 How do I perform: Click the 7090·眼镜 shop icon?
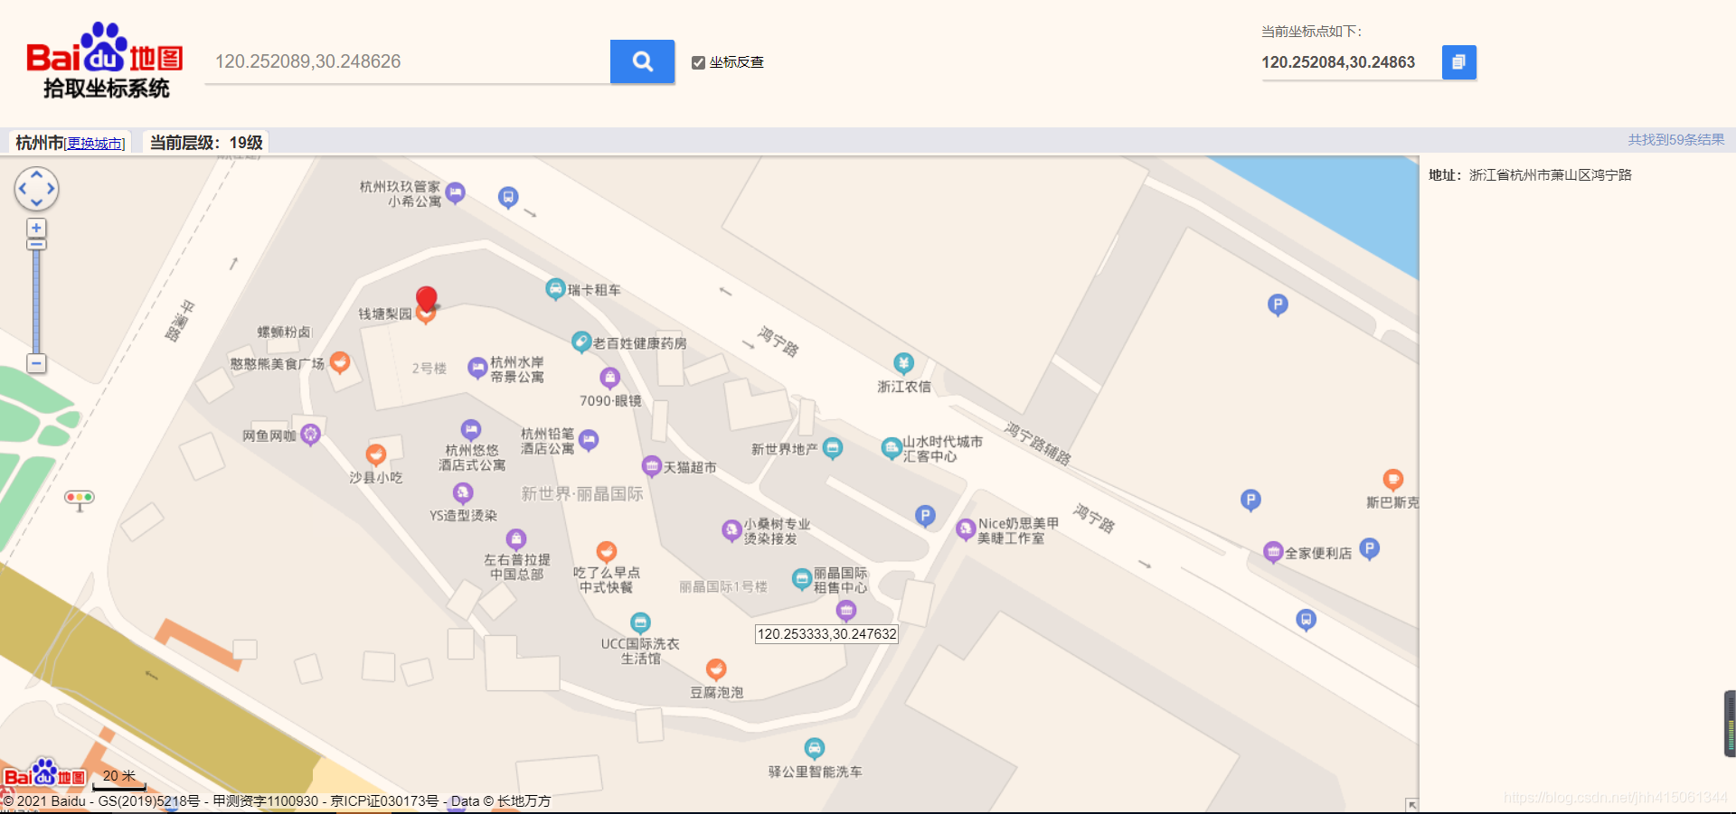[610, 378]
